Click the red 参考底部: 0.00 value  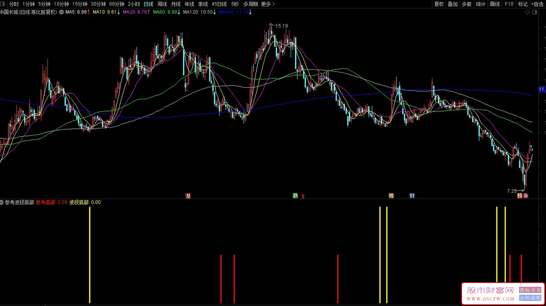coord(52,202)
